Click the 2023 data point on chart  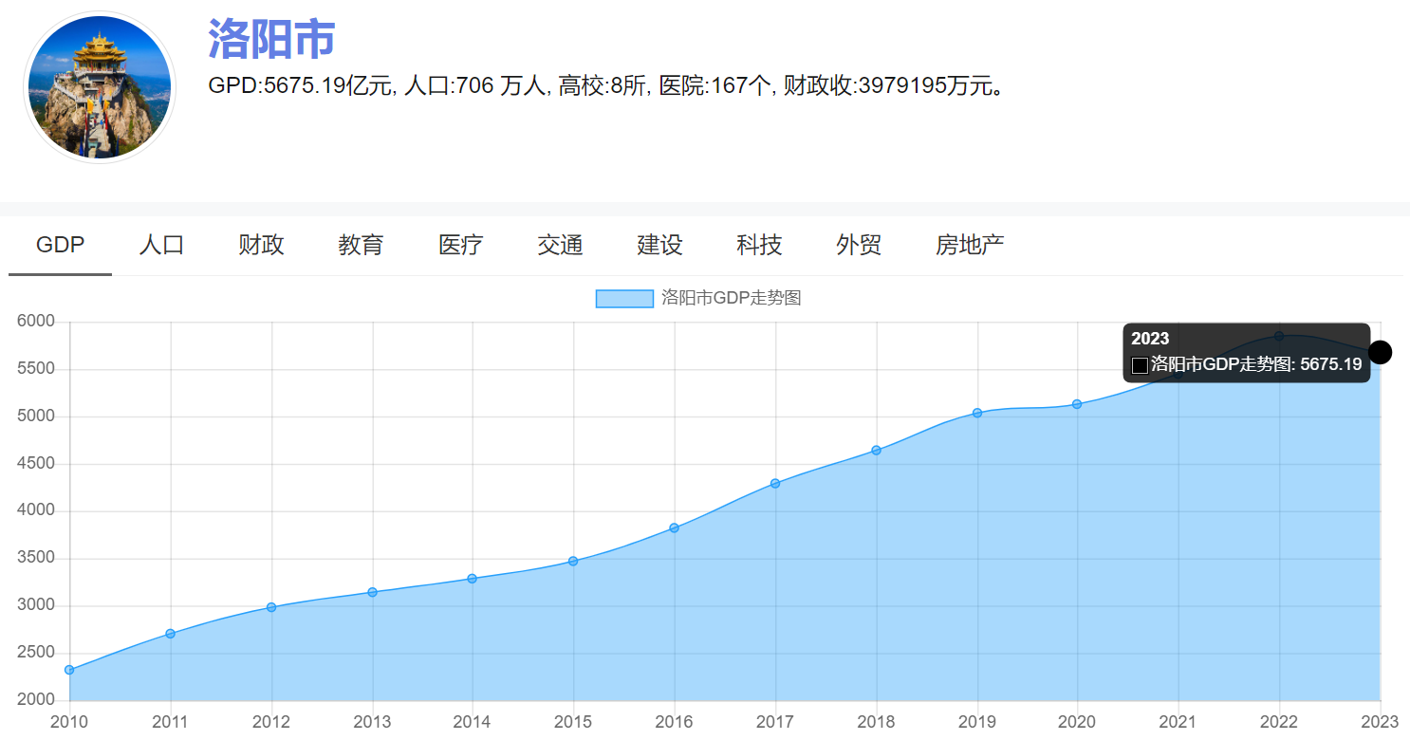coord(1380,352)
